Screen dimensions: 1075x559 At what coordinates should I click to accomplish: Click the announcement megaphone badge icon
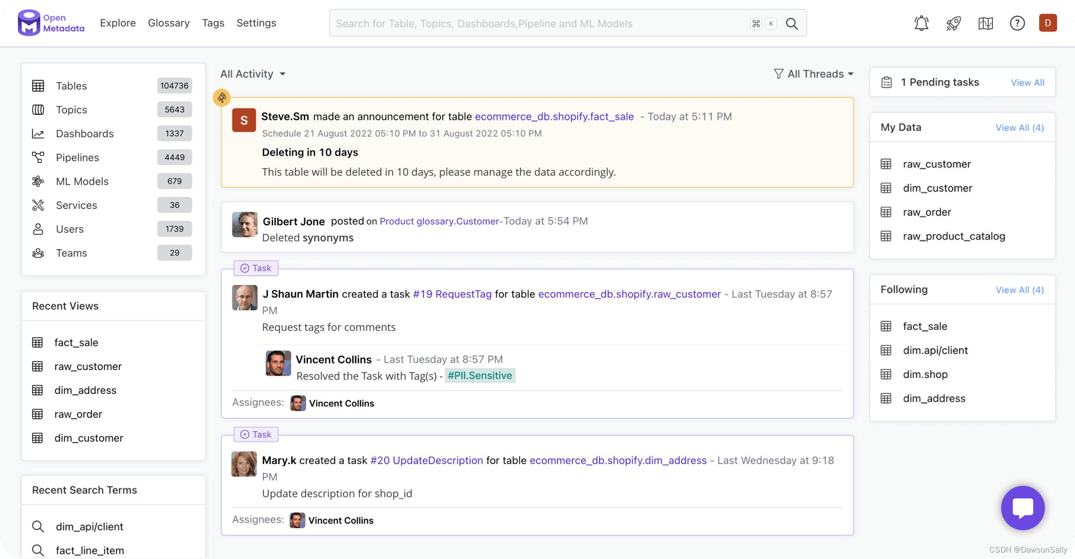tap(221, 97)
